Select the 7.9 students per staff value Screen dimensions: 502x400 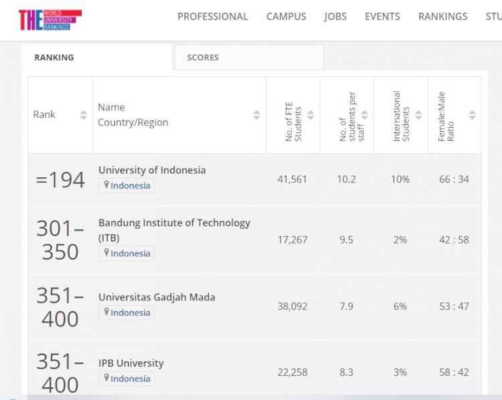(x=347, y=306)
